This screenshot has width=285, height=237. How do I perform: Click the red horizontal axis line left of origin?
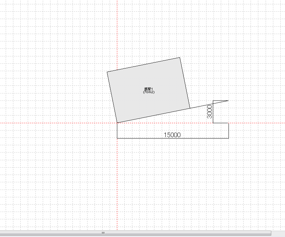coord(50,123)
